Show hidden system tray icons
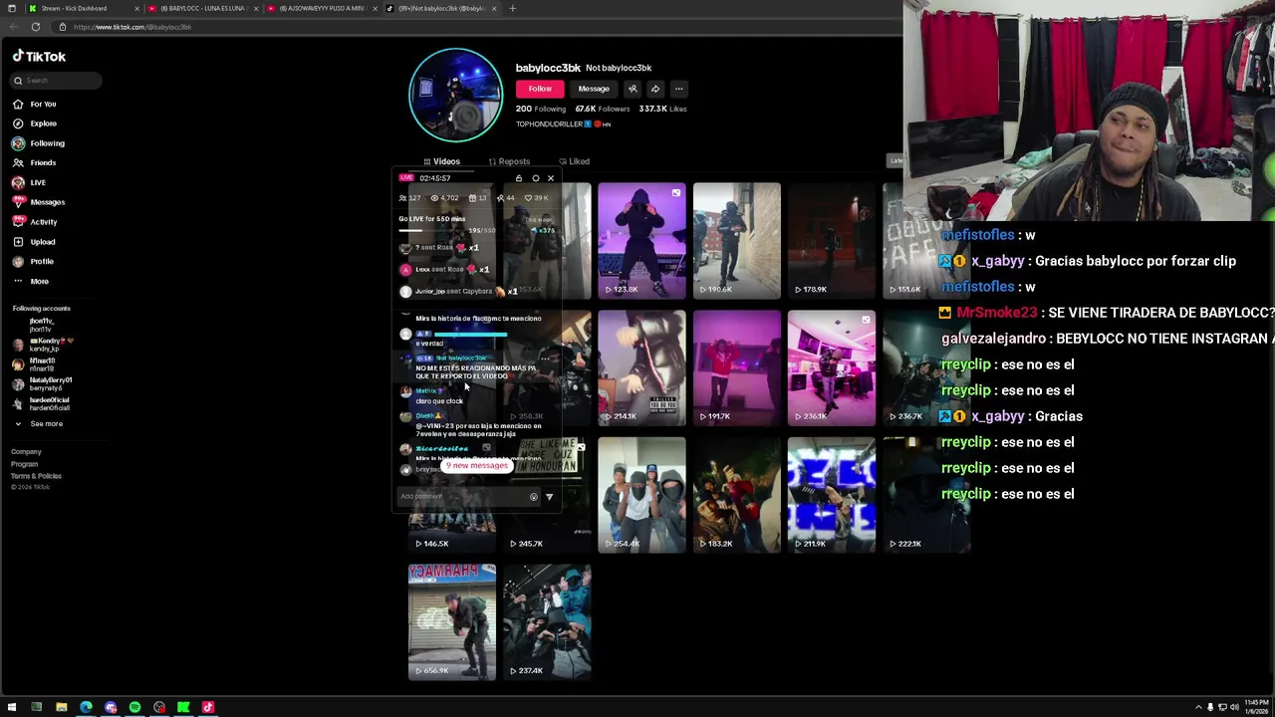 pos(1198,707)
